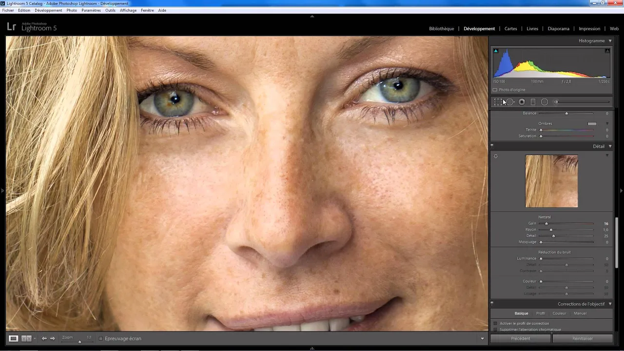Open the Paramètres menu
624x351 pixels.
pos(91,10)
